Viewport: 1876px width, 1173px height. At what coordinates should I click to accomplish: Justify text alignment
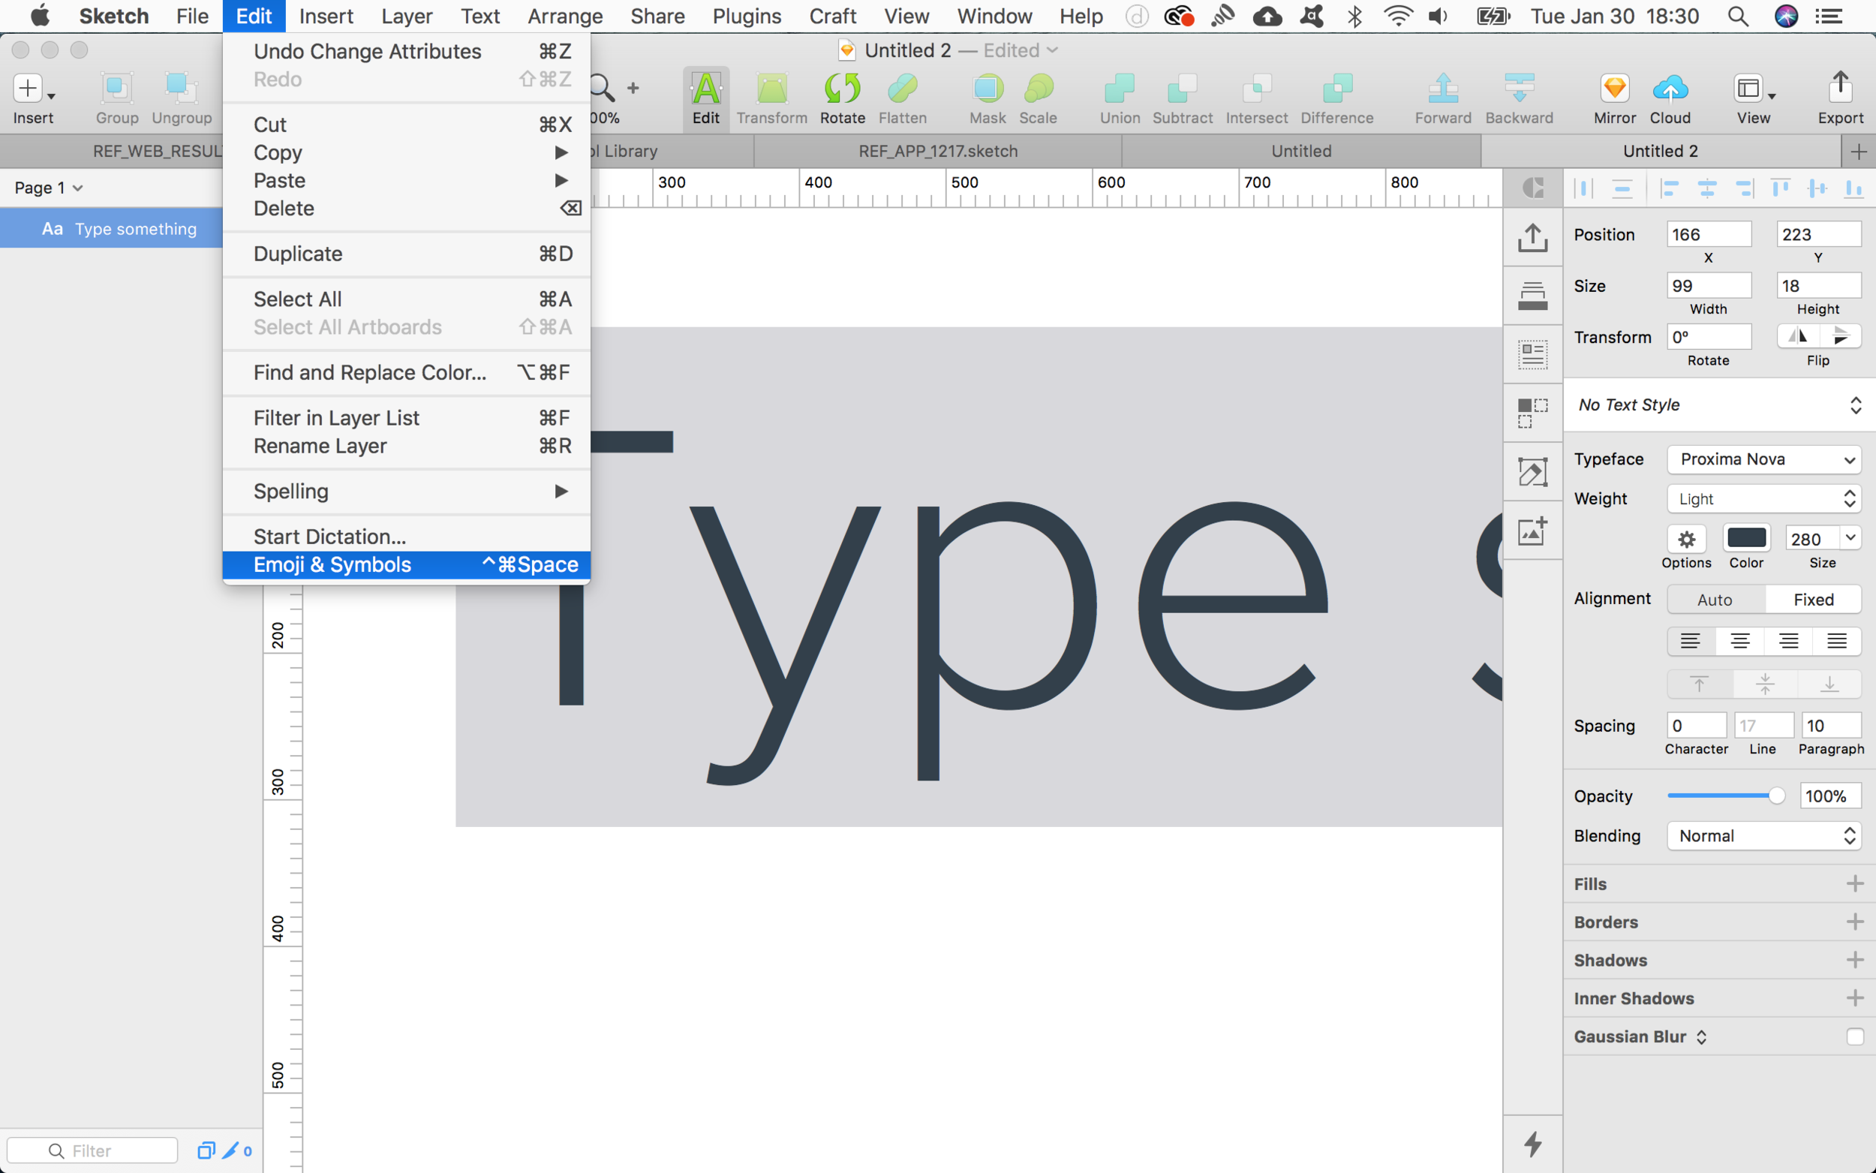(x=1836, y=641)
